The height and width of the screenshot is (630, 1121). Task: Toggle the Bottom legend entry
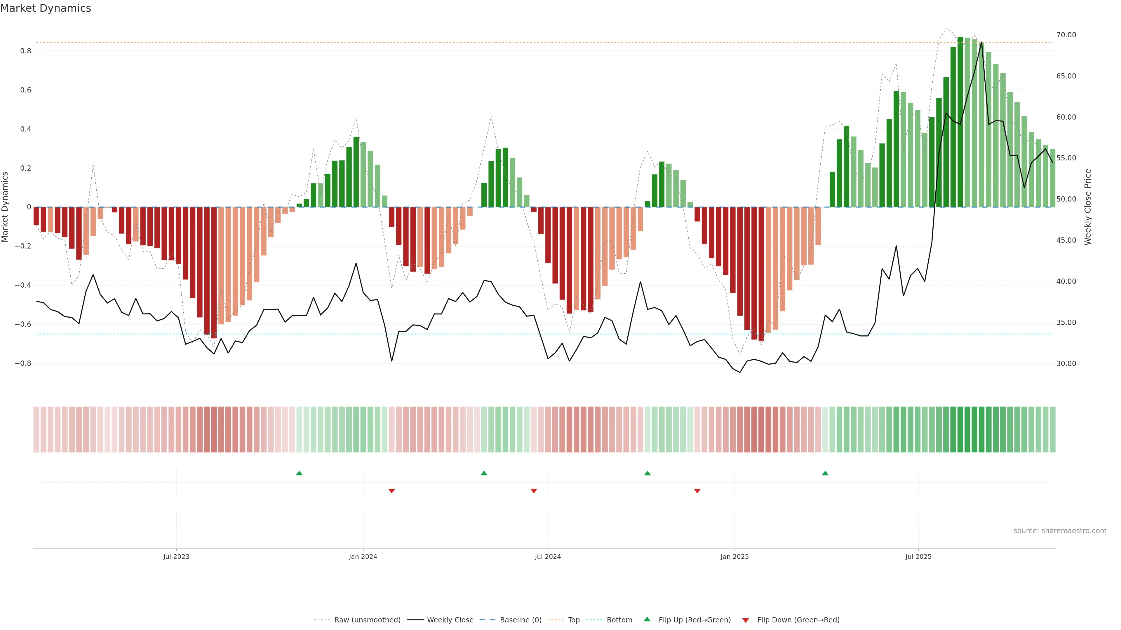[619, 620]
